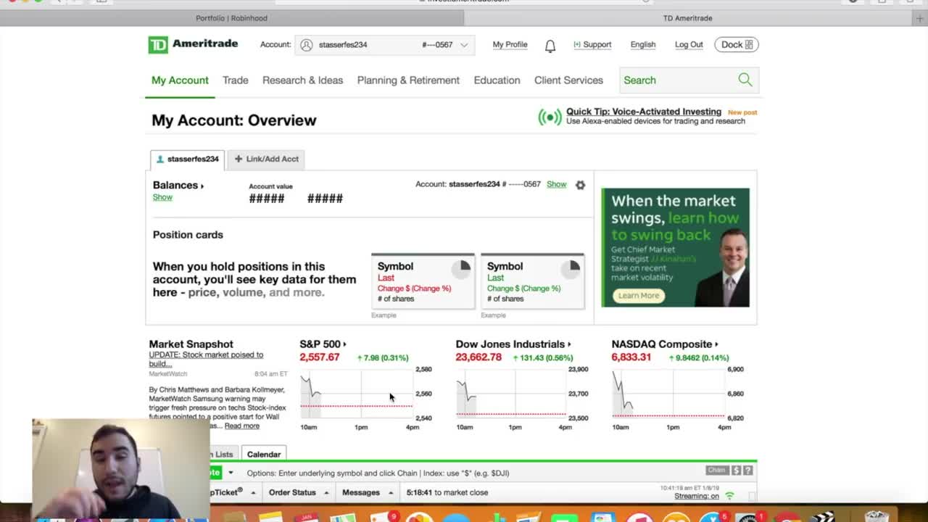The width and height of the screenshot is (928, 522).
Task: Expand NASDAQ Composite heading
Action: click(716, 344)
